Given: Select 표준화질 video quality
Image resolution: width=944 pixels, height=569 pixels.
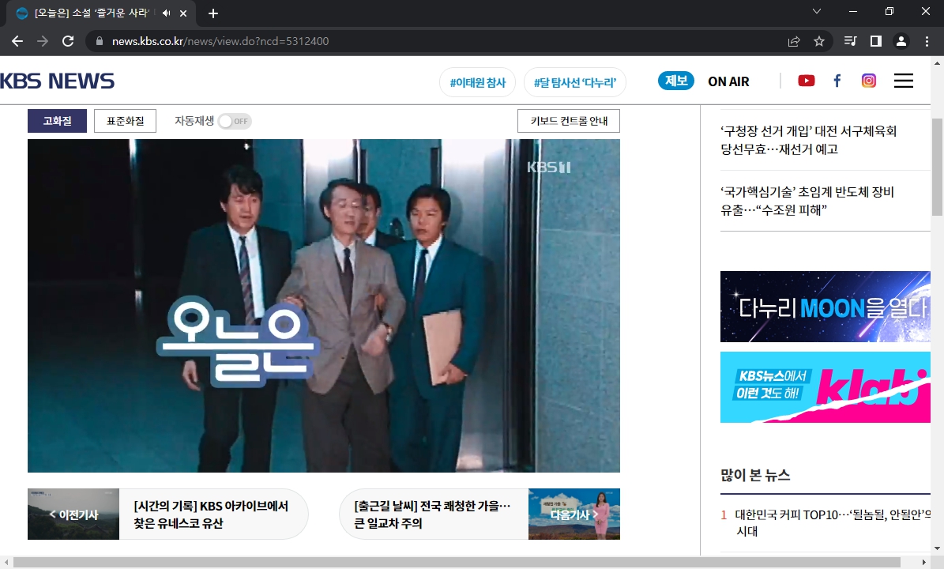Looking at the screenshot, I should 126,121.
